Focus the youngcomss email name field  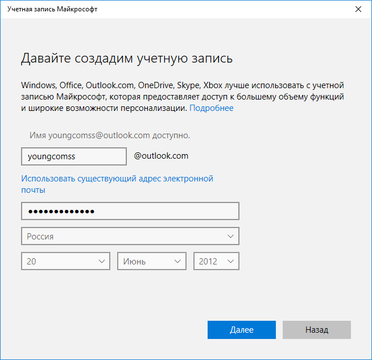tap(74, 156)
